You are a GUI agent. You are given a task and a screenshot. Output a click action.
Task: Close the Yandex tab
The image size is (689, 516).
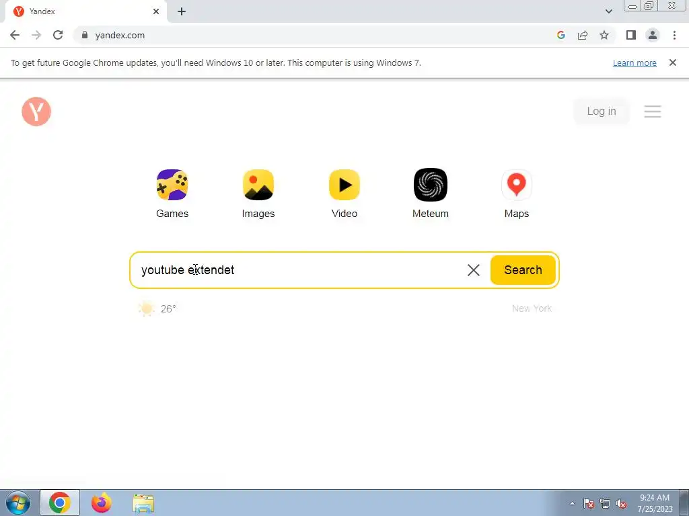coord(156,11)
